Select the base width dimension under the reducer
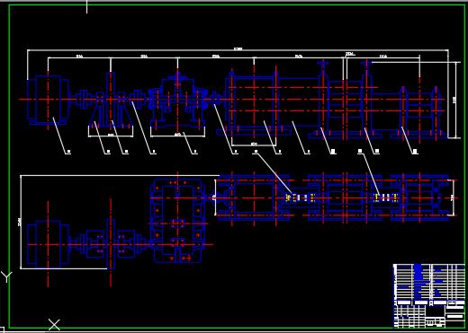This screenshot has width=468, height=333. (177, 135)
